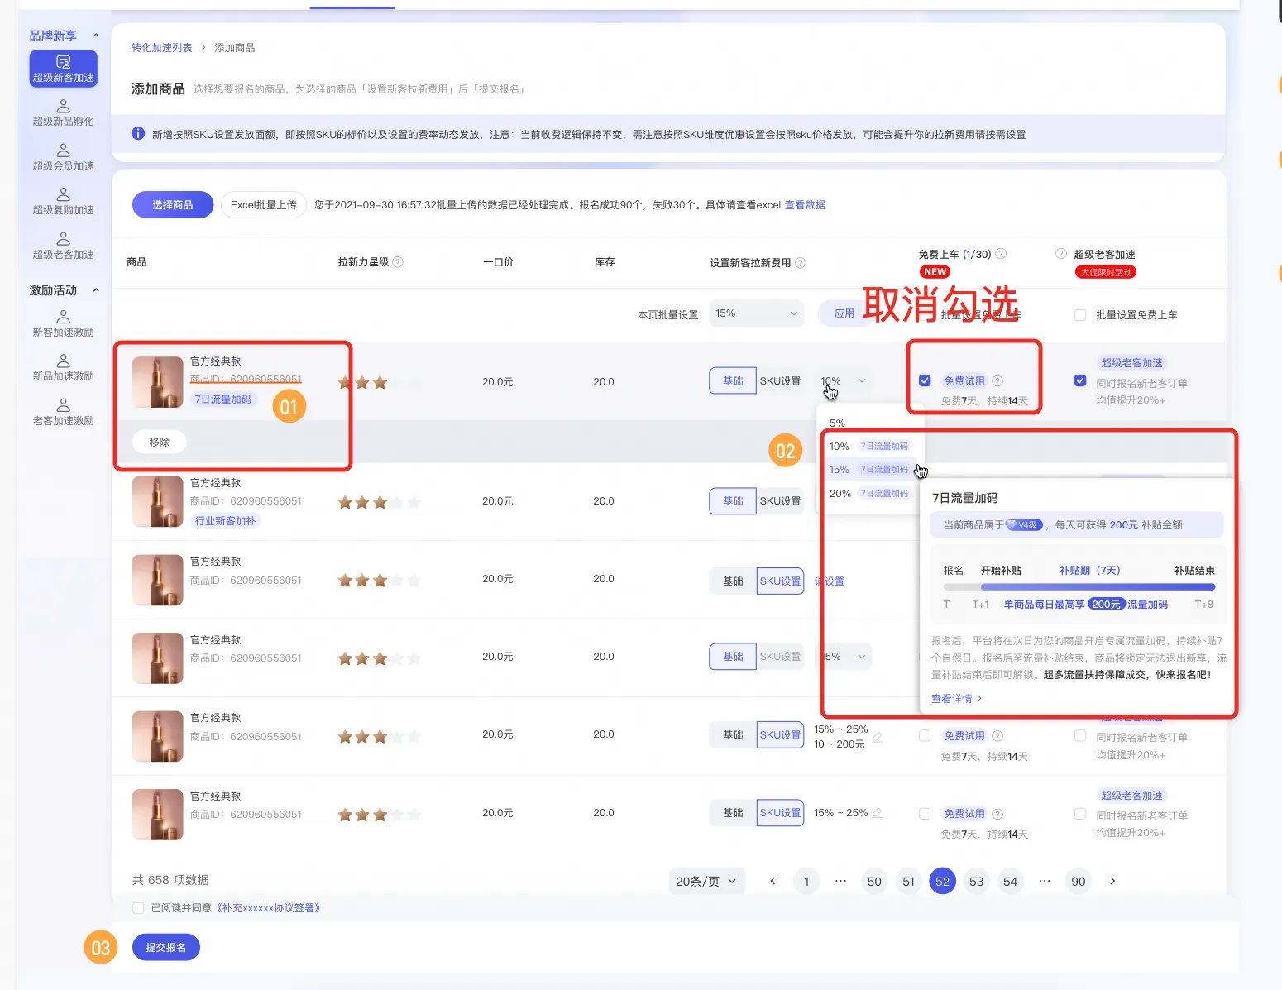The width and height of the screenshot is (1282, 990).
Task: Click 提交报名 button
Action: 166,947
